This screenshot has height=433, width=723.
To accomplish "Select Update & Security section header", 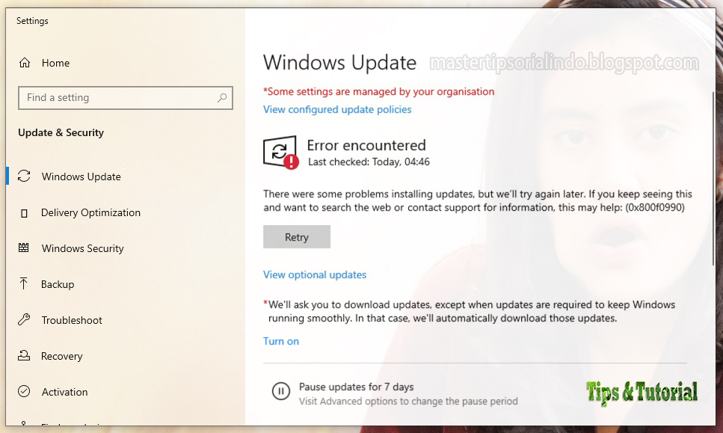I will (61, 132).
